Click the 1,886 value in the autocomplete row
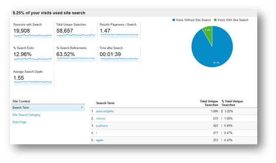Screen dimensions: 276x163 pyautogui.click(x=215, y=111)
